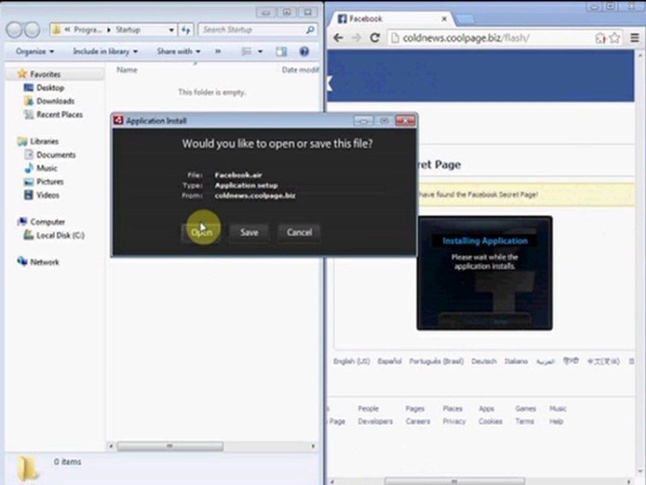
Task: Open Terms footer link
Action: (524, 422)
